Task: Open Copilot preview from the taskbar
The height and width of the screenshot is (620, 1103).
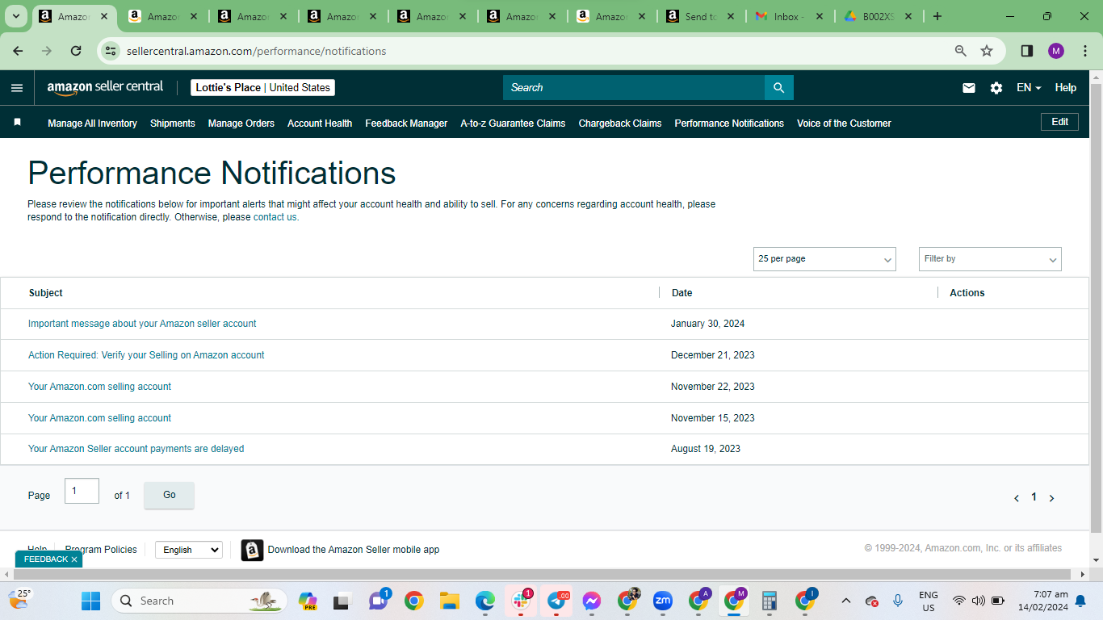Action: (307, 601)
